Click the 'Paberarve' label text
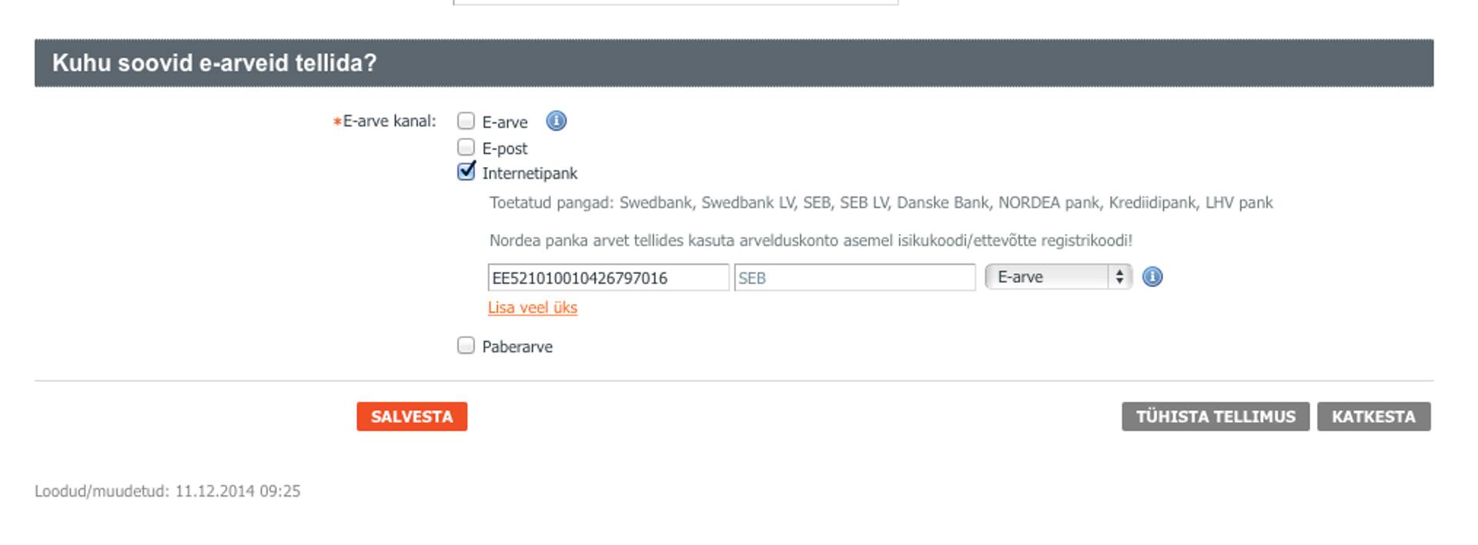Image resolution: width=1478 pixels, height=545 pixels. coord(517,347)
